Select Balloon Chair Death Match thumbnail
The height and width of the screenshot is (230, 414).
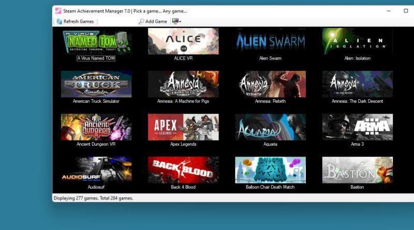pyautogui.click(x=270, y=170)
